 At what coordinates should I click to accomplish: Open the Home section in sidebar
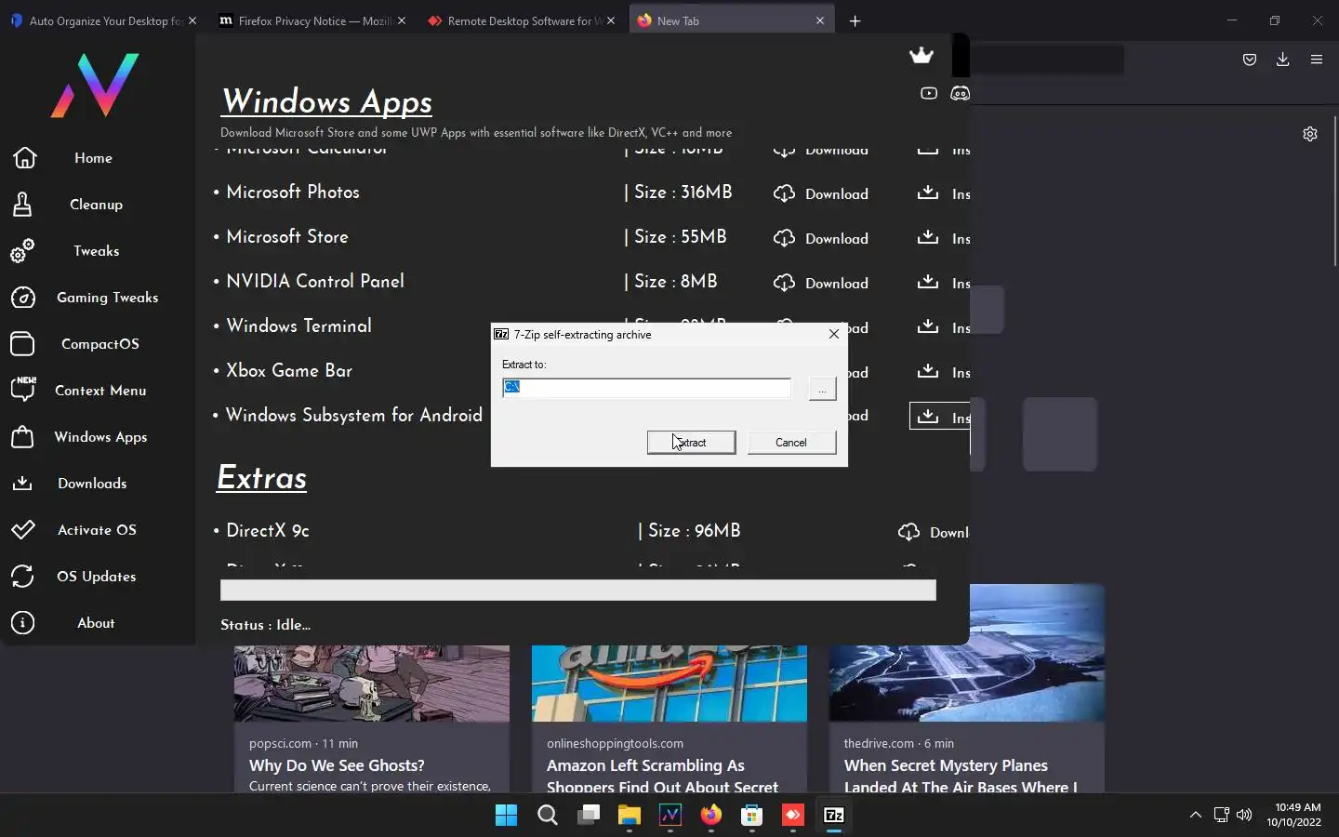(93, 158)
